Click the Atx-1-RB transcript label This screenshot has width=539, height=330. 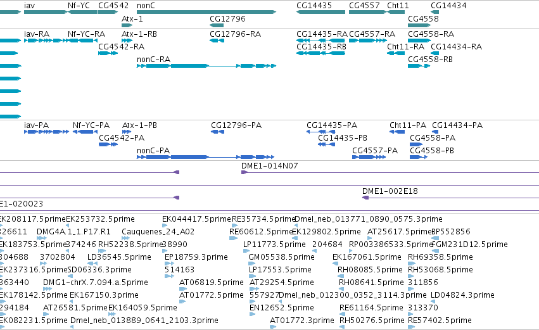pos(139,34)
